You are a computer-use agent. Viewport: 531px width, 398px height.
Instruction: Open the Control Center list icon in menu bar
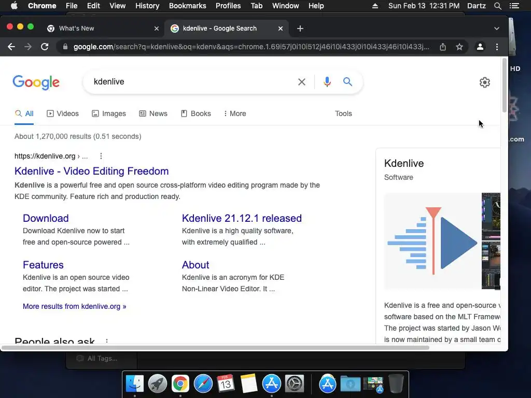coord(514,6)
